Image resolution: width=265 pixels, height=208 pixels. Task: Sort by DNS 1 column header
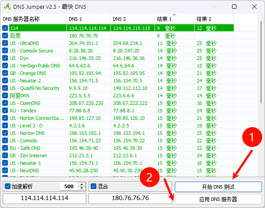point(88,19)
